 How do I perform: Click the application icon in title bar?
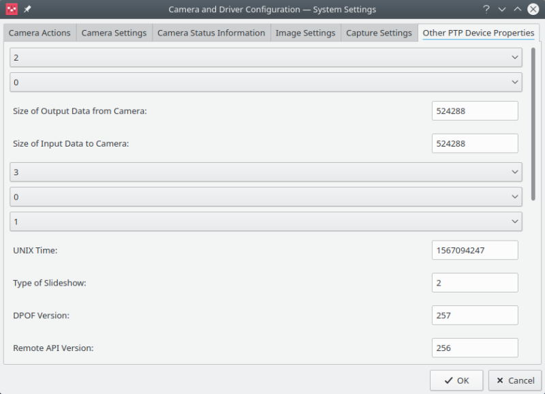pyautogui.click(x=12, y=10)
